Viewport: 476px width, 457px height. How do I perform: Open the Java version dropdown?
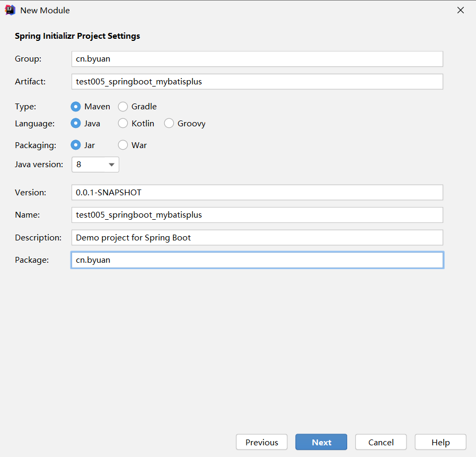(x=95, y=165)
